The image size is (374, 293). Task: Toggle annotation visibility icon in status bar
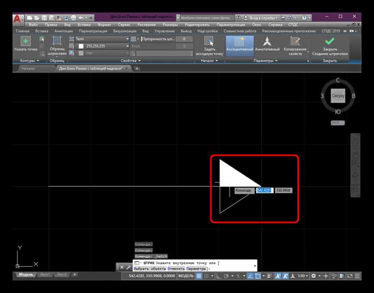click(278, 276)
